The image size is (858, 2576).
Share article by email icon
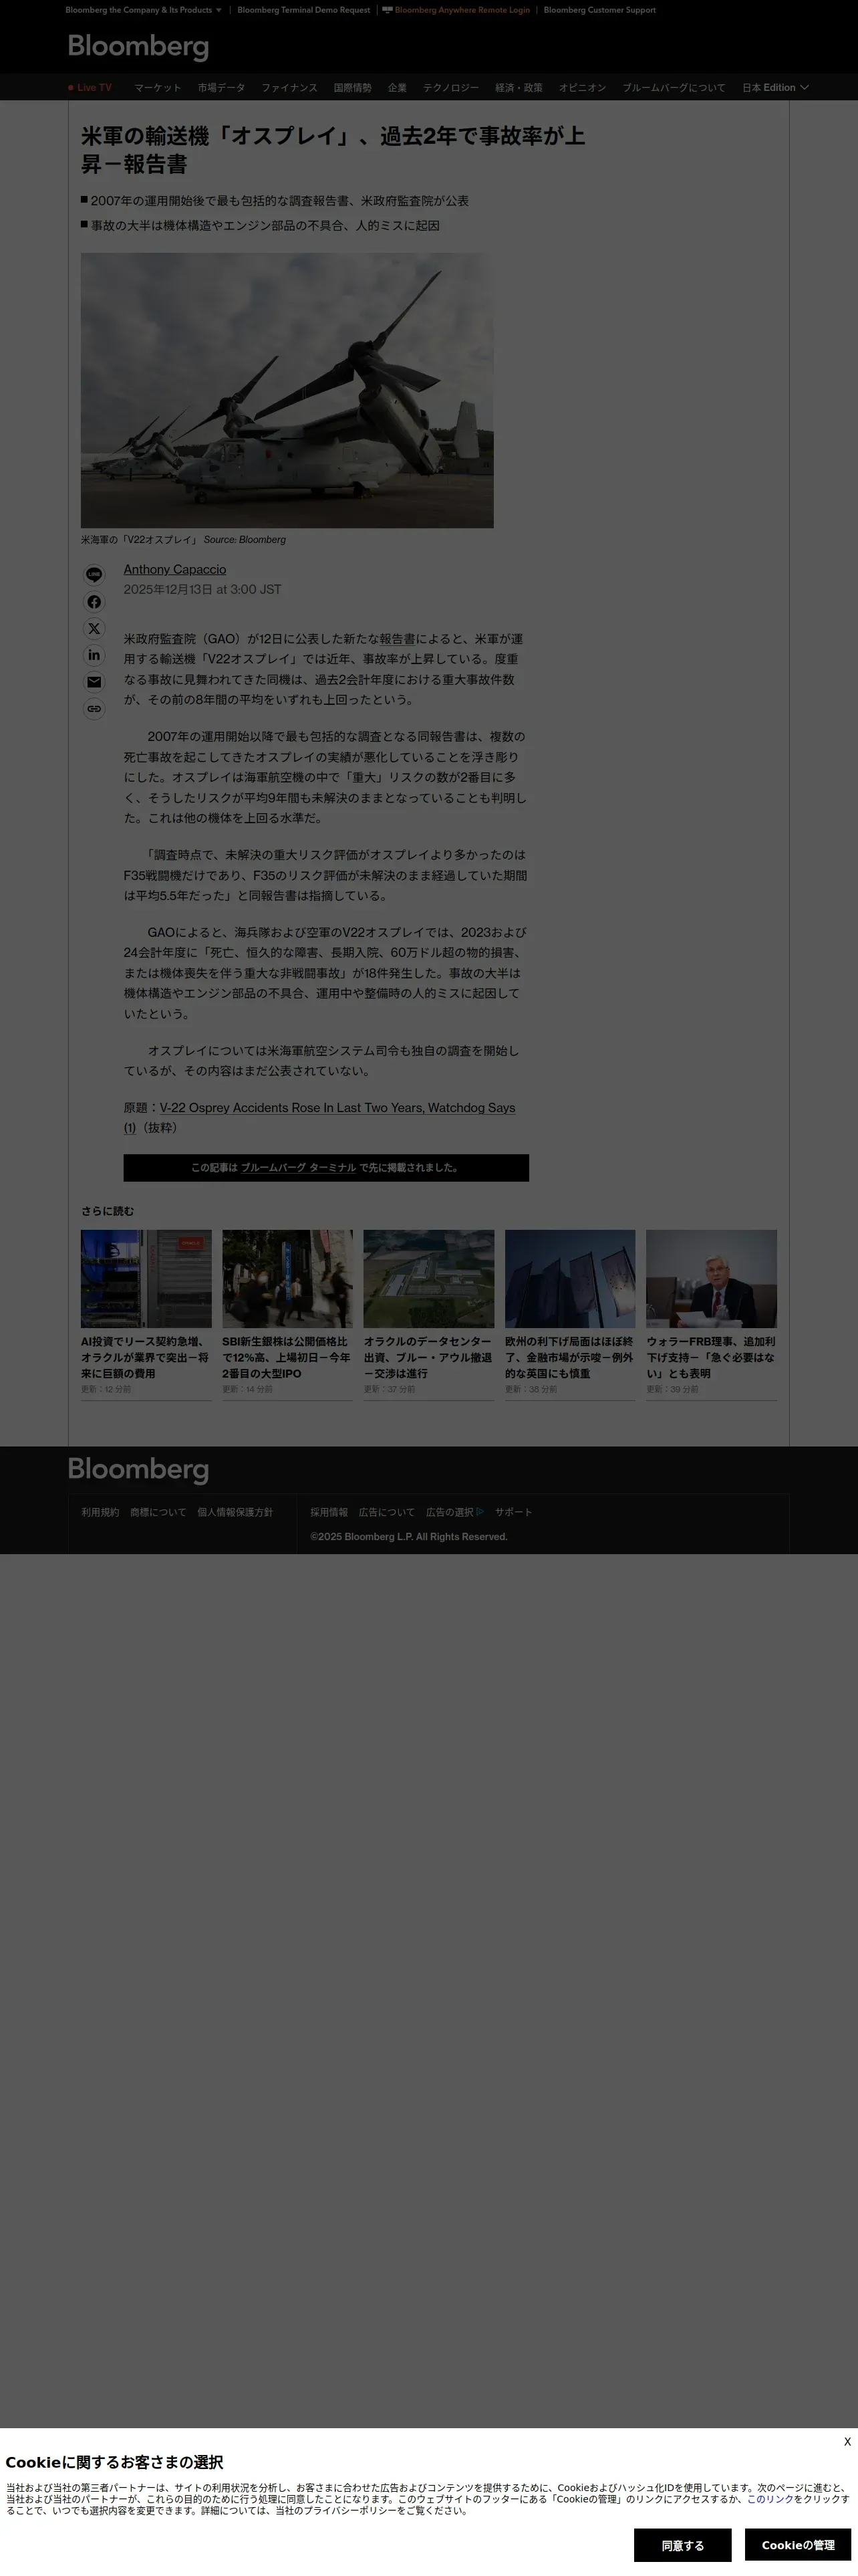94,682
